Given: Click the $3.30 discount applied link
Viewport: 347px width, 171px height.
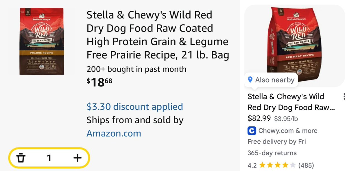Looking at the screenshot, I should point(135,106).
